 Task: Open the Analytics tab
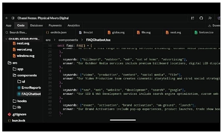pos(73,25)
